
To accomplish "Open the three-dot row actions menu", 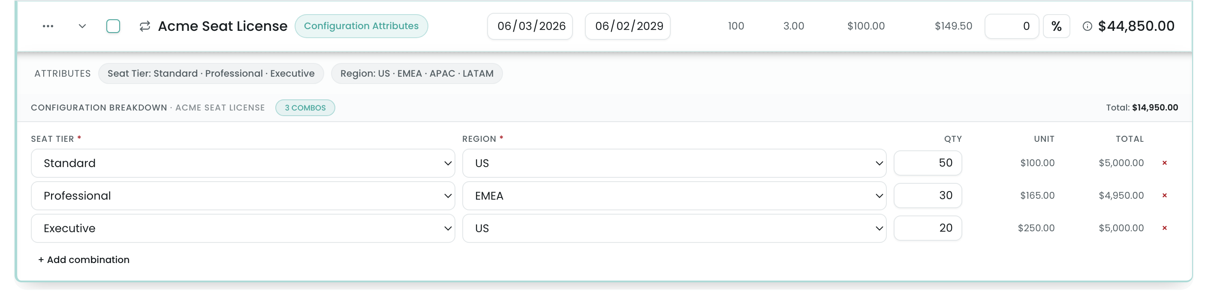I will (x=48, y=26).
